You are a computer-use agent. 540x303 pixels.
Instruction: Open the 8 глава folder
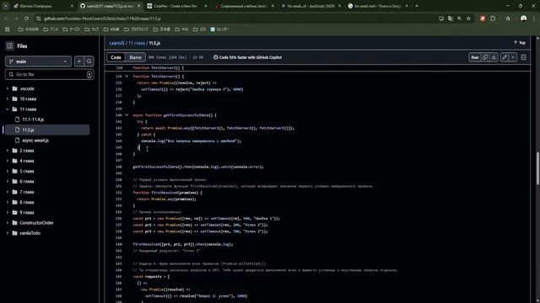coord(26,202)
